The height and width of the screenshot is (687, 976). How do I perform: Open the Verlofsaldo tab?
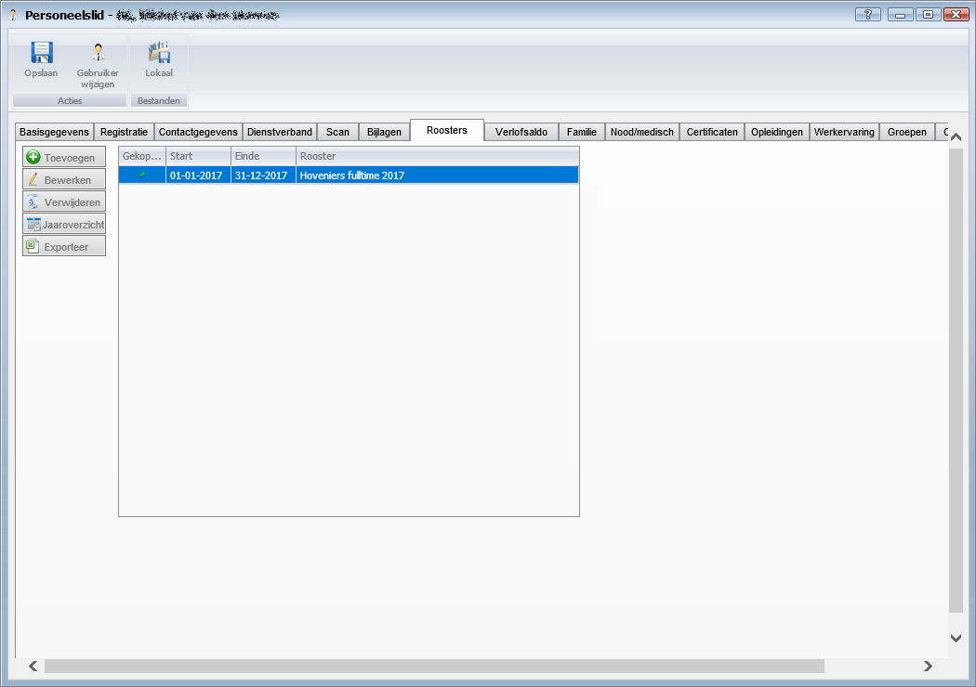click(x=521, y=132)
